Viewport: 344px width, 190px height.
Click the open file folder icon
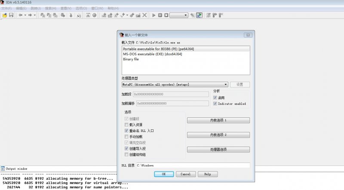(x=5, y=15)
